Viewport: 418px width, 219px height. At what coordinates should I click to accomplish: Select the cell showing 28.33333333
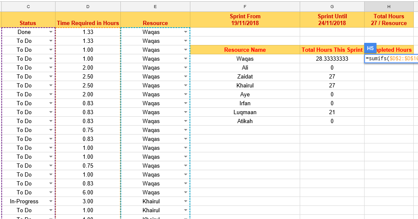pyautogui.click(x=332, y=59)
